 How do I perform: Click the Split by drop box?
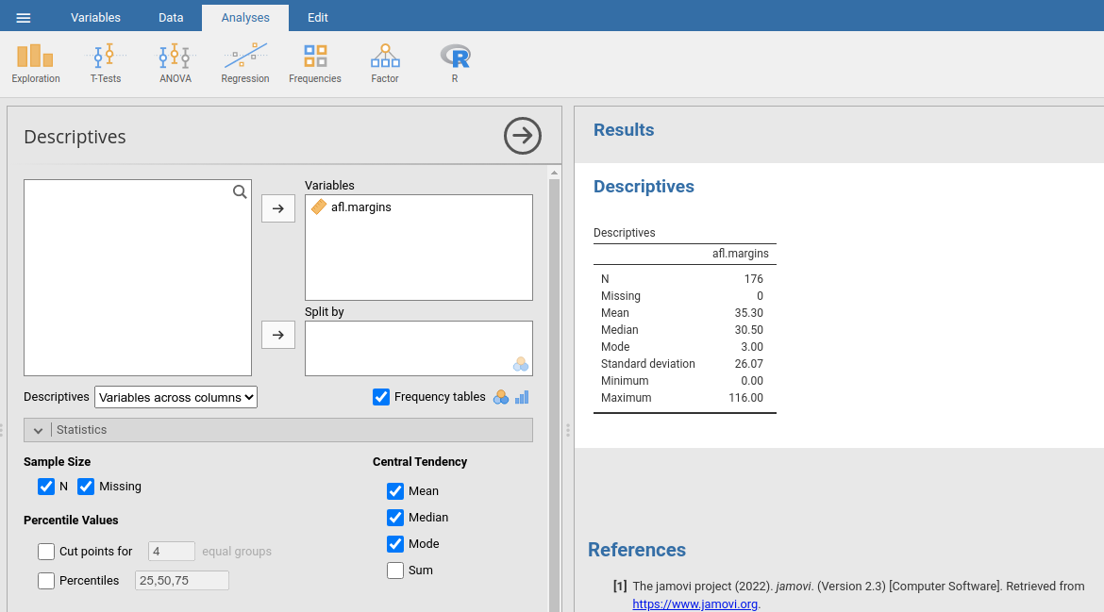click(419, 348)
